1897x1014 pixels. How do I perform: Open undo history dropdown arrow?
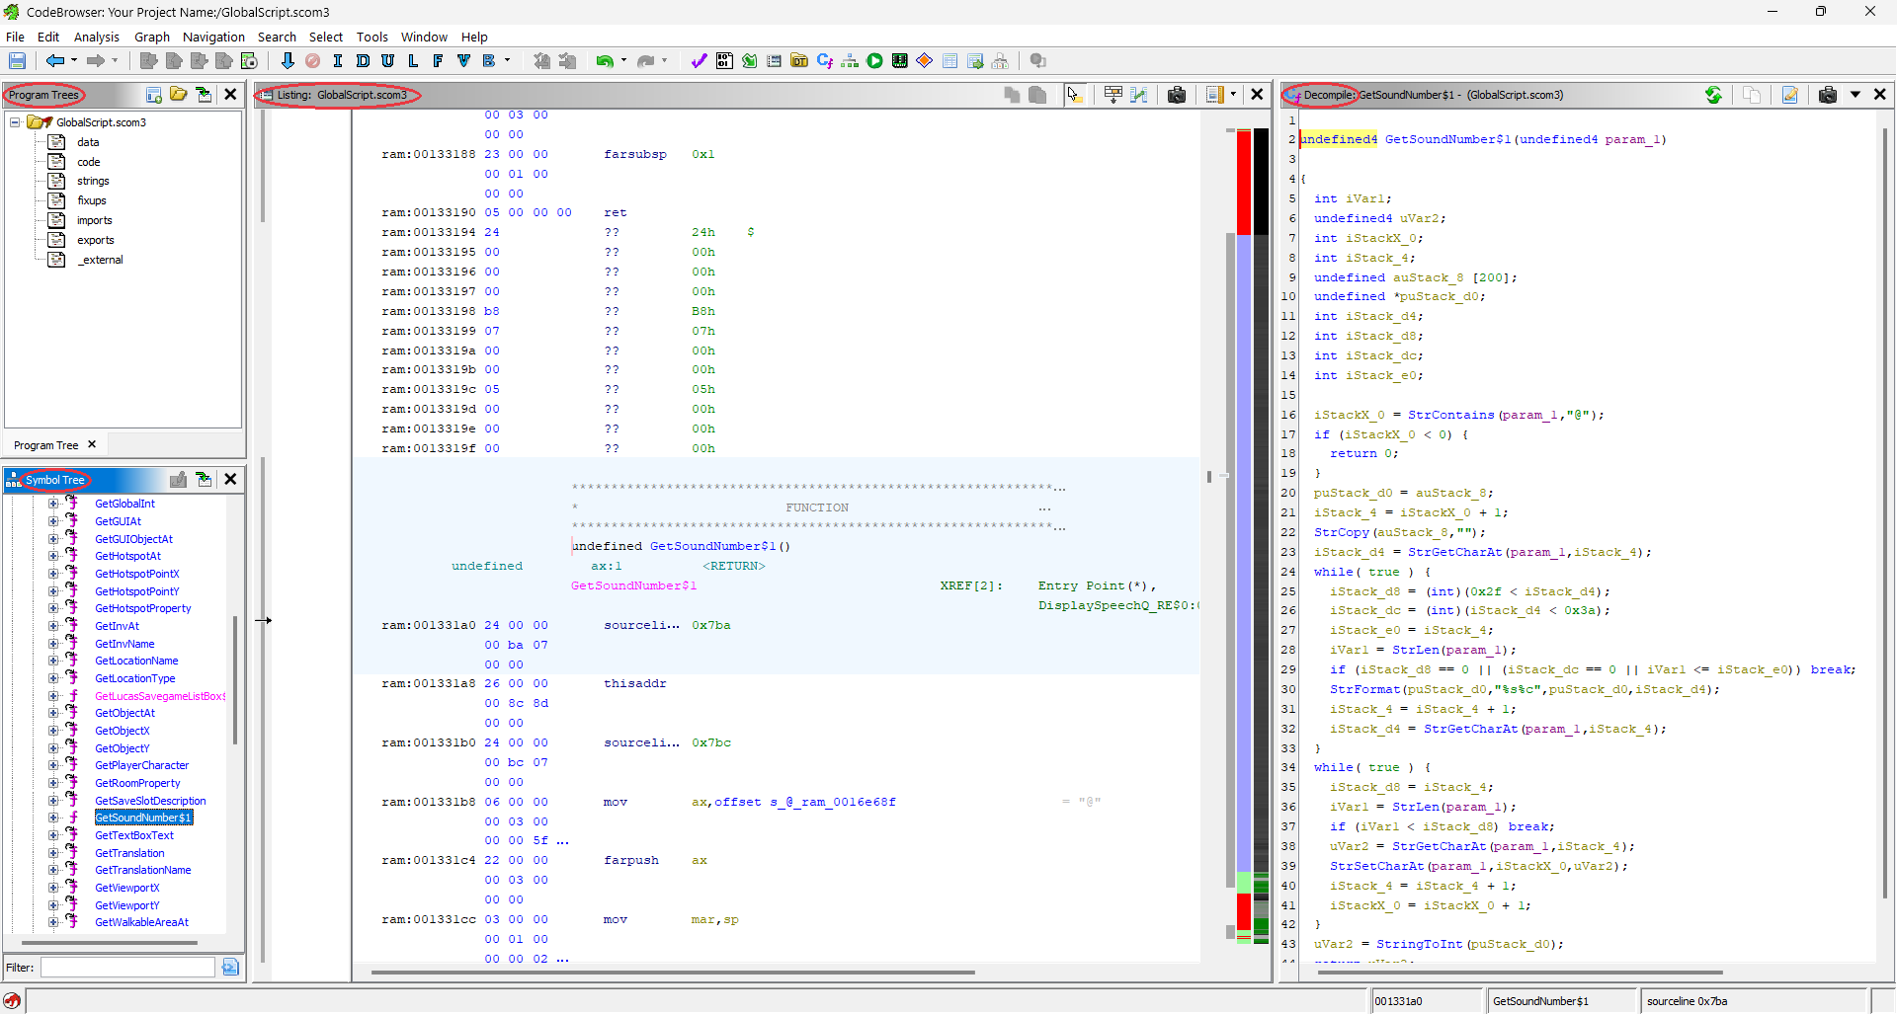(x=623, y=61)
